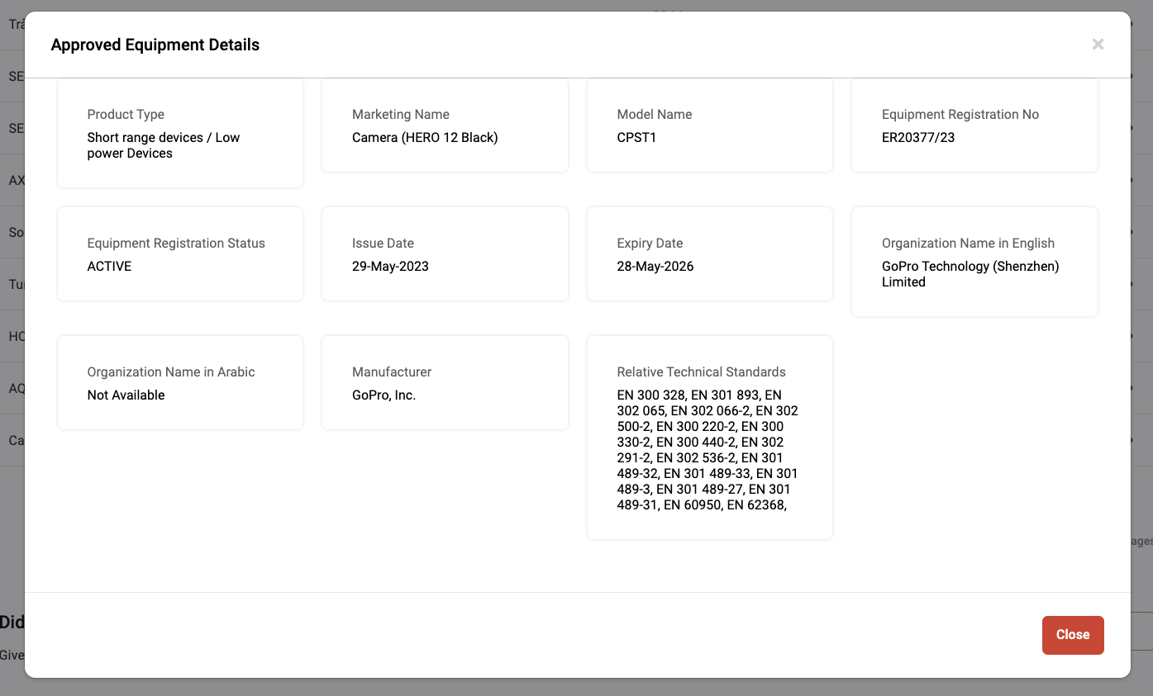
Task: Click the Not Available Arabic name value
Action: [x=126, y=395]
